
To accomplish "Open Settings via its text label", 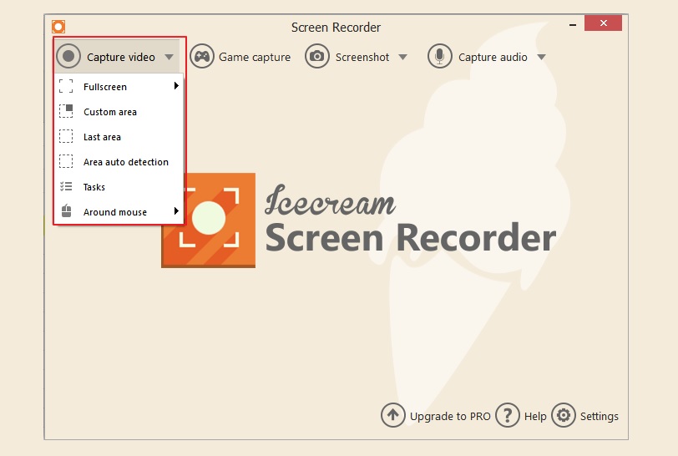I will pyautogui.click(x=600, y=416).
